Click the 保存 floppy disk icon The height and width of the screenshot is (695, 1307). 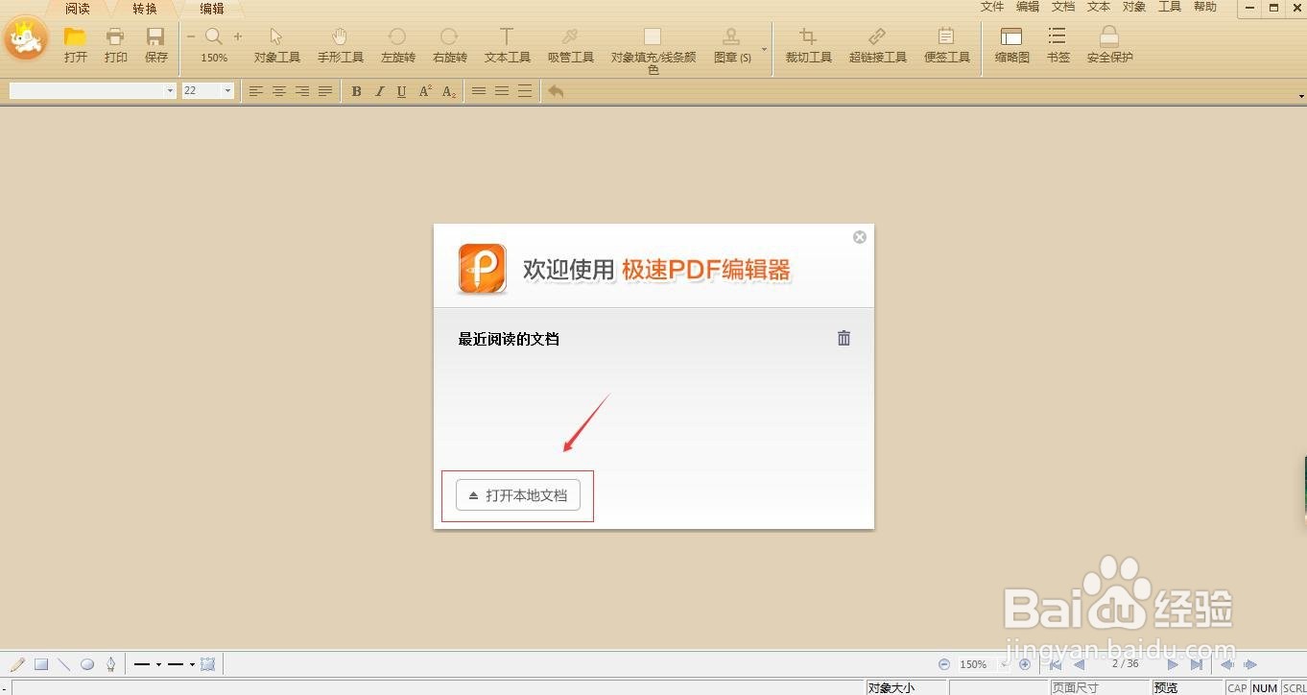155,36
